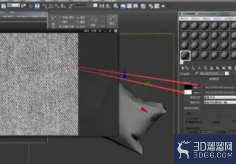Select the slot right of the active material

tap(195, 55)
